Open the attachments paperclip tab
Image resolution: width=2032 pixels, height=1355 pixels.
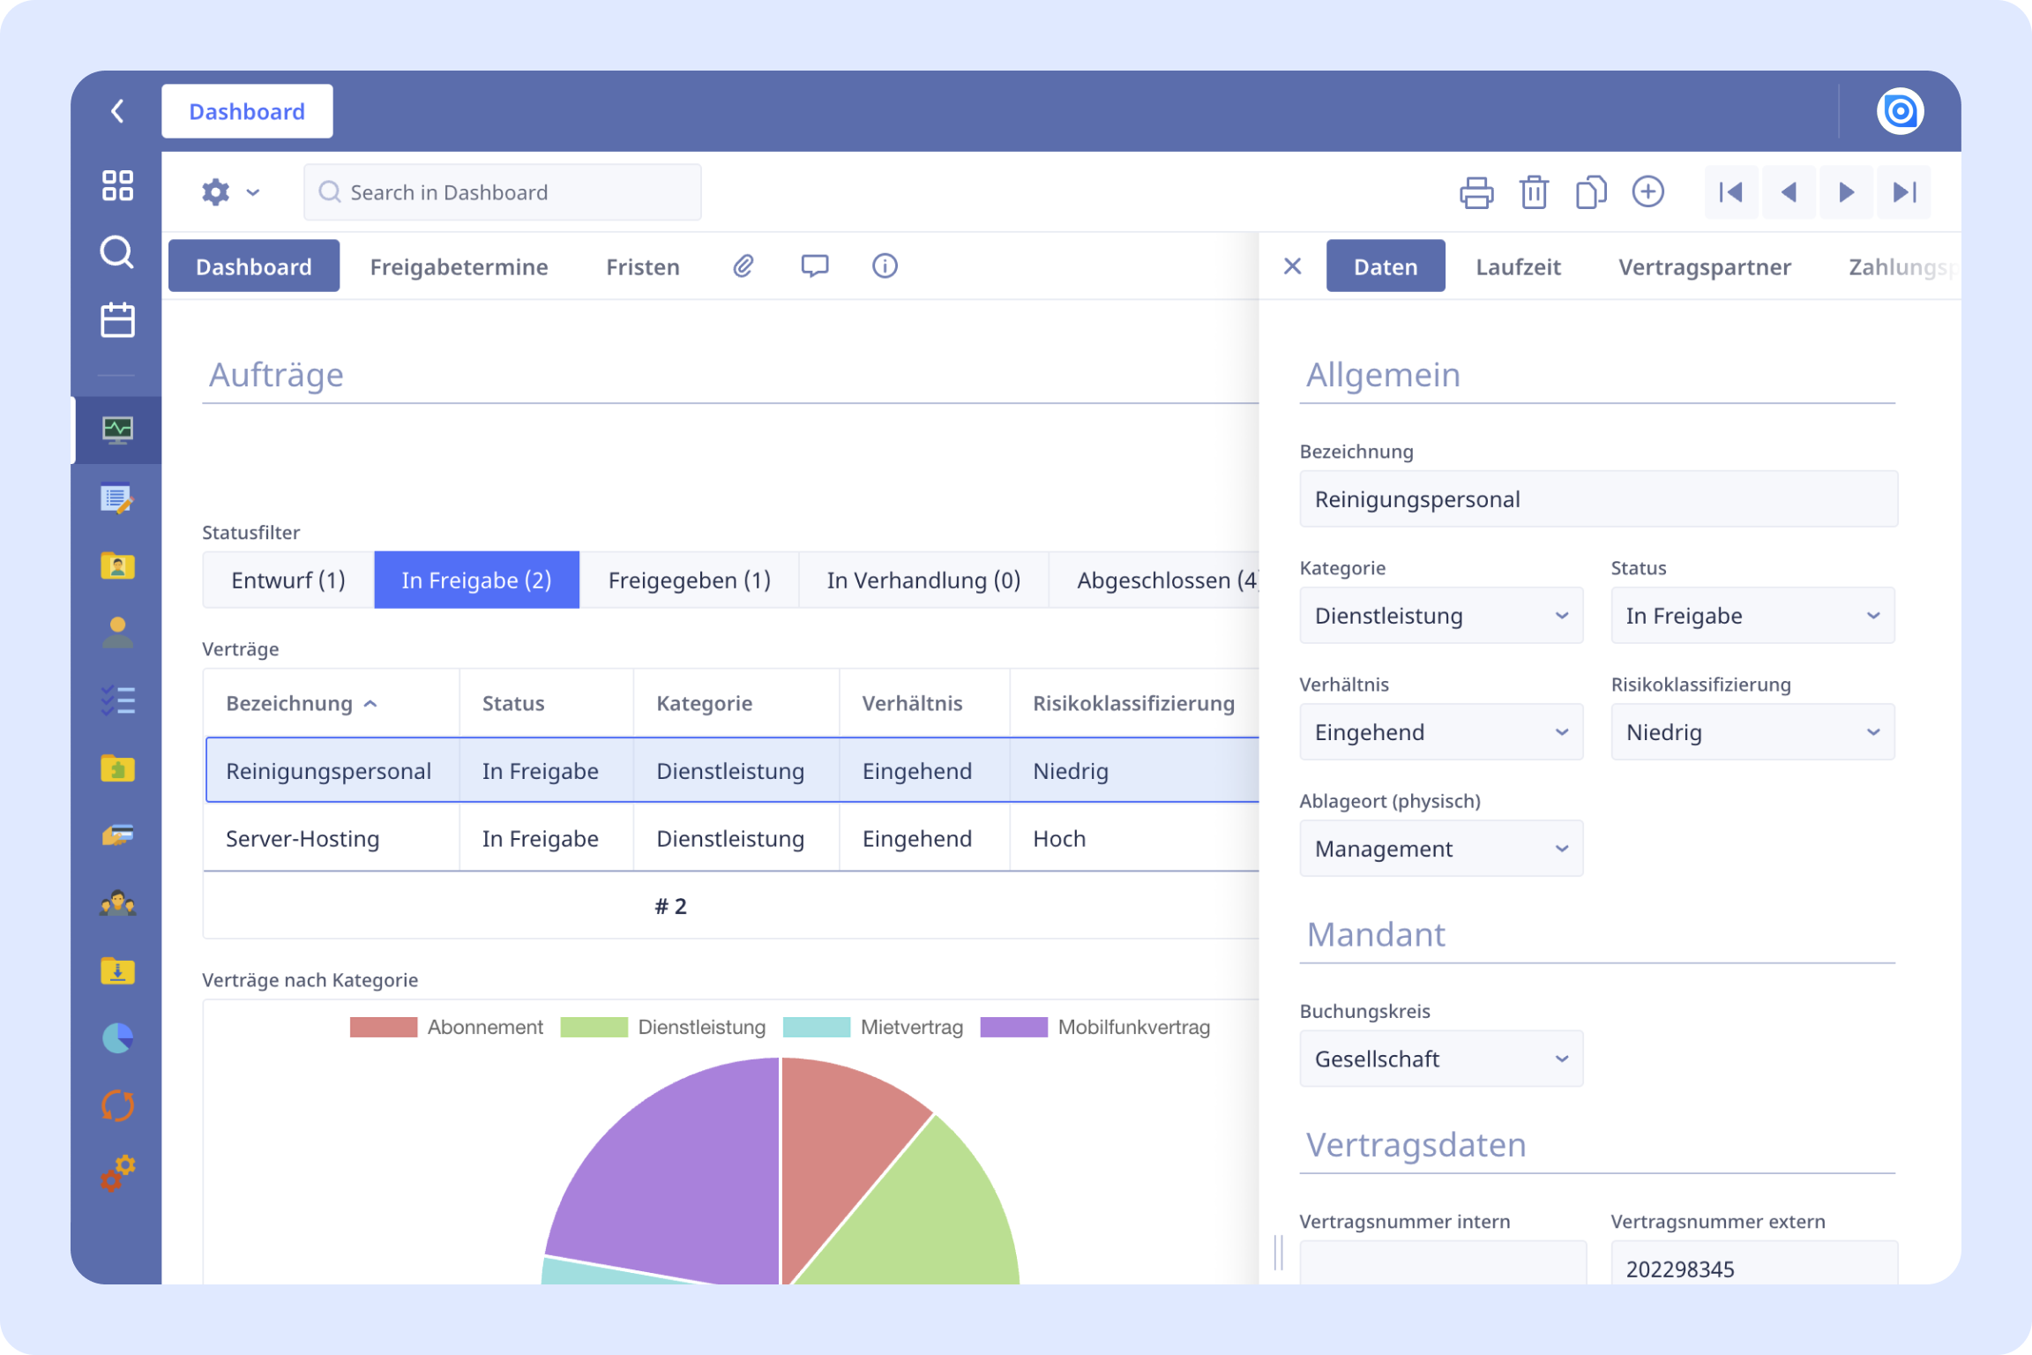[x=743, y=266]
